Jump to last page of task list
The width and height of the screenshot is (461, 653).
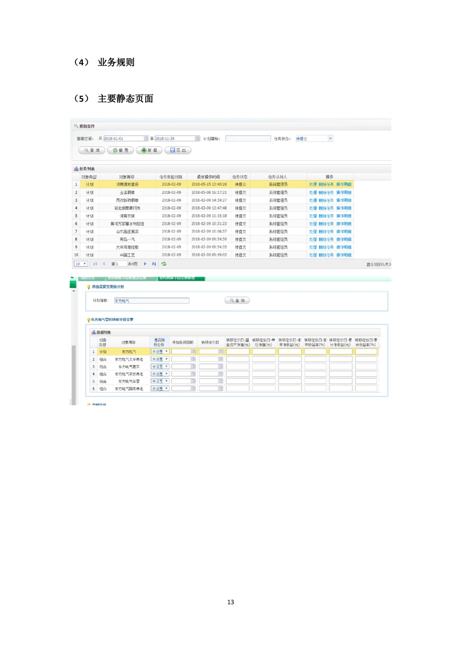tap(154, 264)
